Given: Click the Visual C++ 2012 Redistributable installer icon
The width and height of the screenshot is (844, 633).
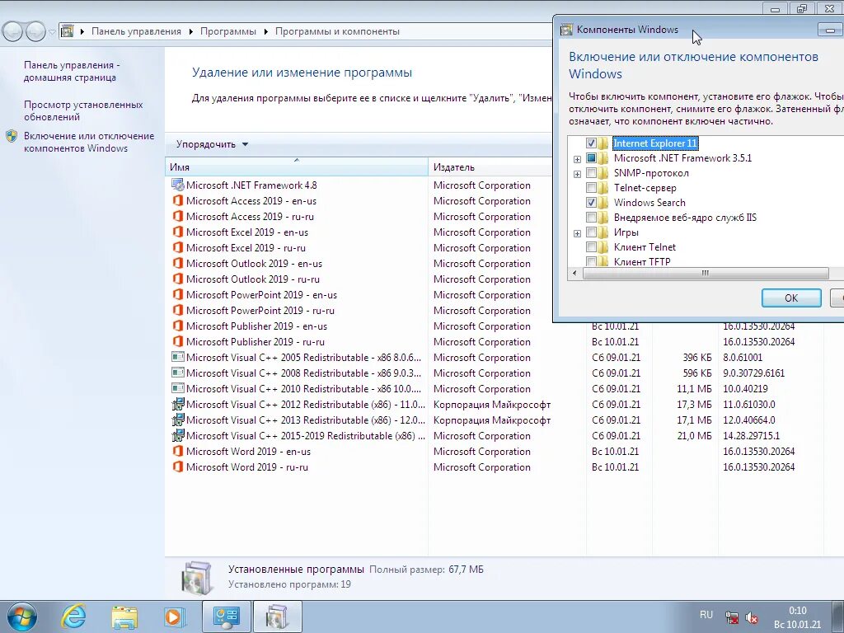Looking at the screenshot, I should (178, 404).
